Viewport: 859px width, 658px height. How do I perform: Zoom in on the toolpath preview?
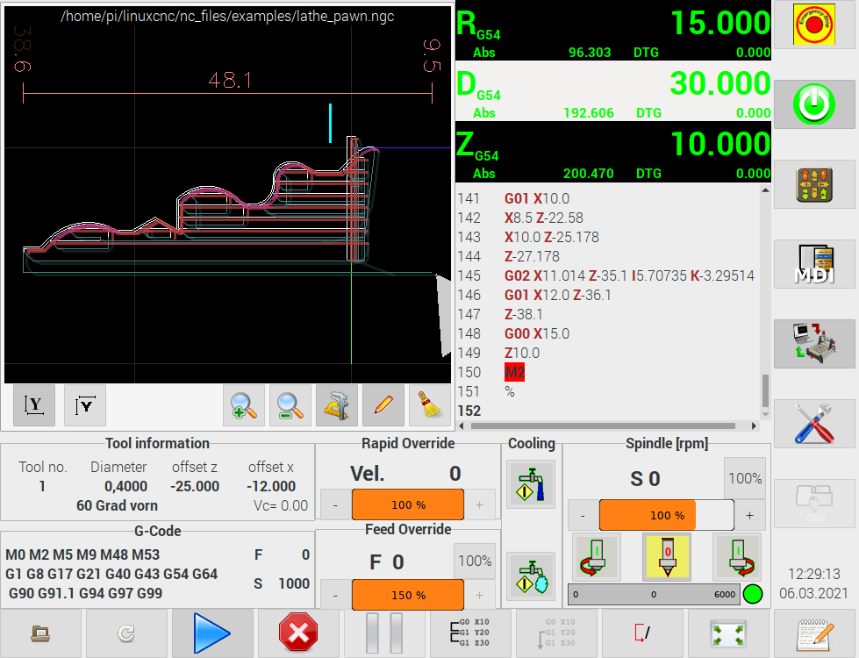coord(243,404)
